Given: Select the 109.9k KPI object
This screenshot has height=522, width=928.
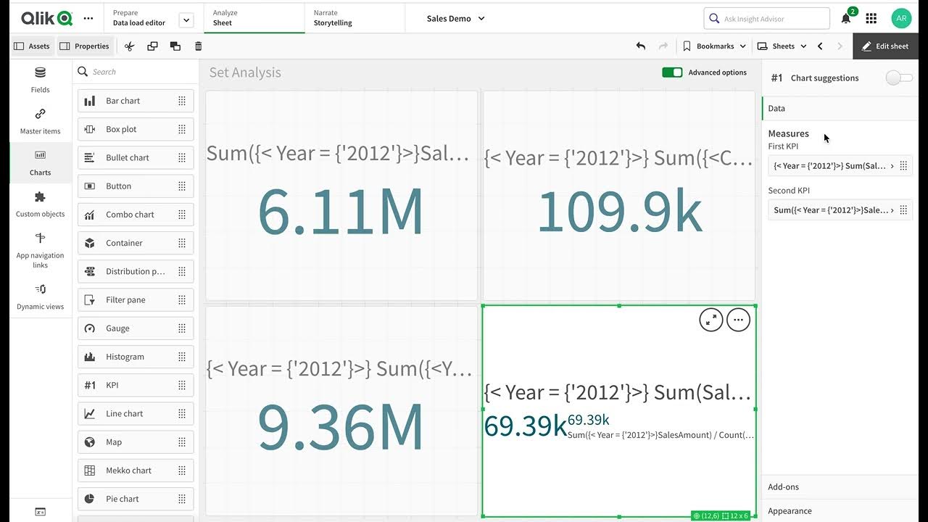Looking at the screenshot, I should [619, 195].
